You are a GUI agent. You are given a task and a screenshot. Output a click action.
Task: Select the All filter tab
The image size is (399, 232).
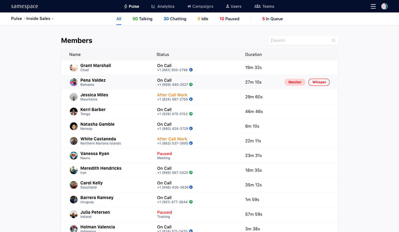[119, 19]
